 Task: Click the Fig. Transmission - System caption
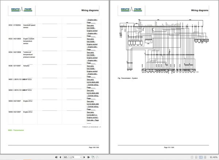pos(128,78)
